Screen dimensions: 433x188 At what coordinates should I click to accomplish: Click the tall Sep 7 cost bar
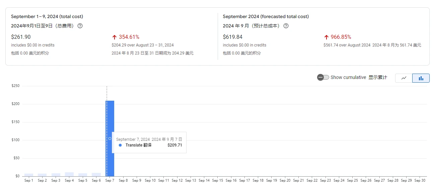(x=111, y=117)
